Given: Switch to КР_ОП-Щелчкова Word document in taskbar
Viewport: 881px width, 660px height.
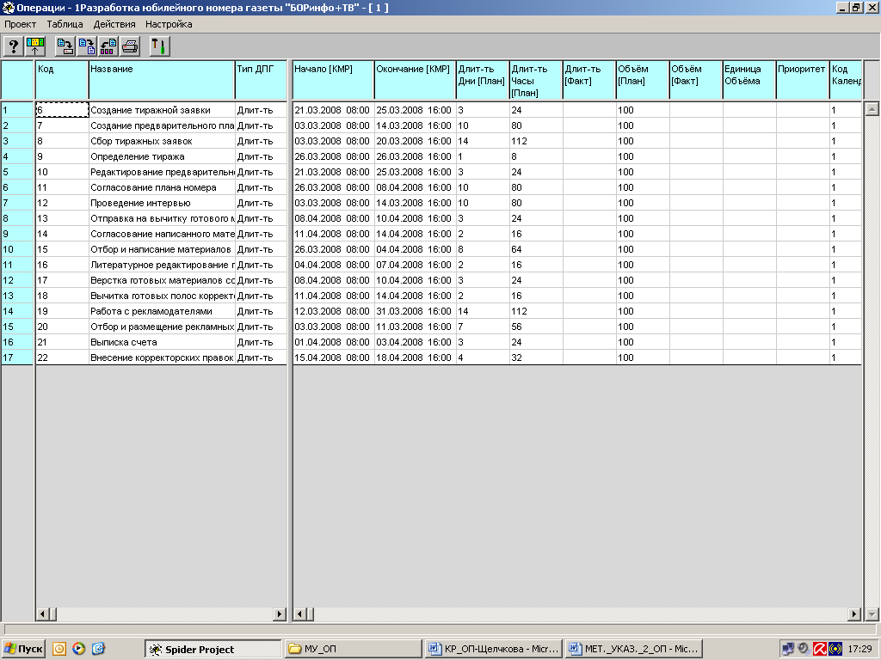Looking at the screenshot, I should (493, 649).
